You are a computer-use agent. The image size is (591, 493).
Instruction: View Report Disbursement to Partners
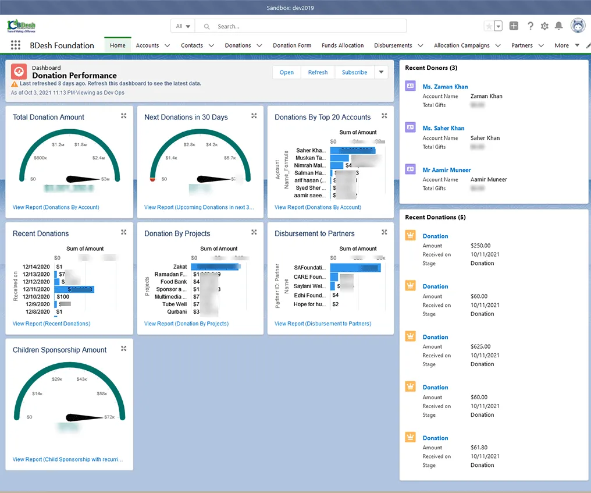(x=323, y=324)
